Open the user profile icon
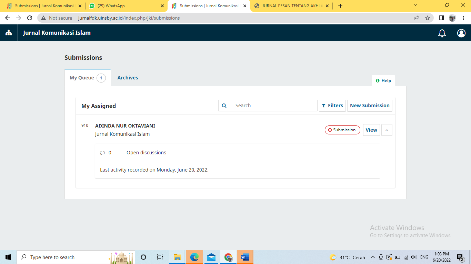Viewport: 471px width, 264px height. pyautogui.click(x=461, y=33)
